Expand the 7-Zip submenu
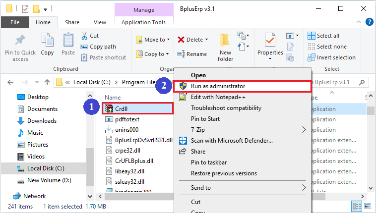376x213 pixels. click(x=304, y=130)
